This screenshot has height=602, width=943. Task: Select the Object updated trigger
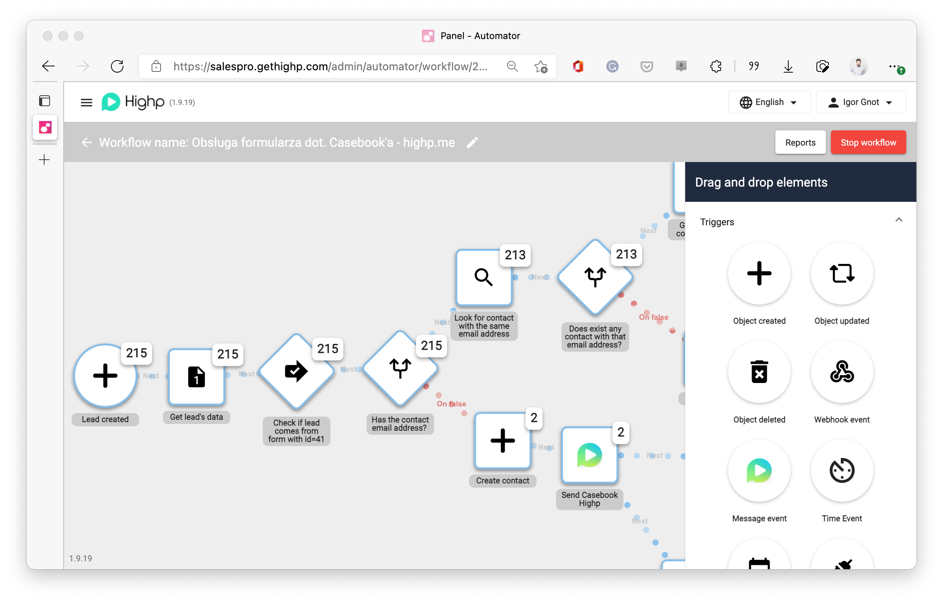coord(841,273)
